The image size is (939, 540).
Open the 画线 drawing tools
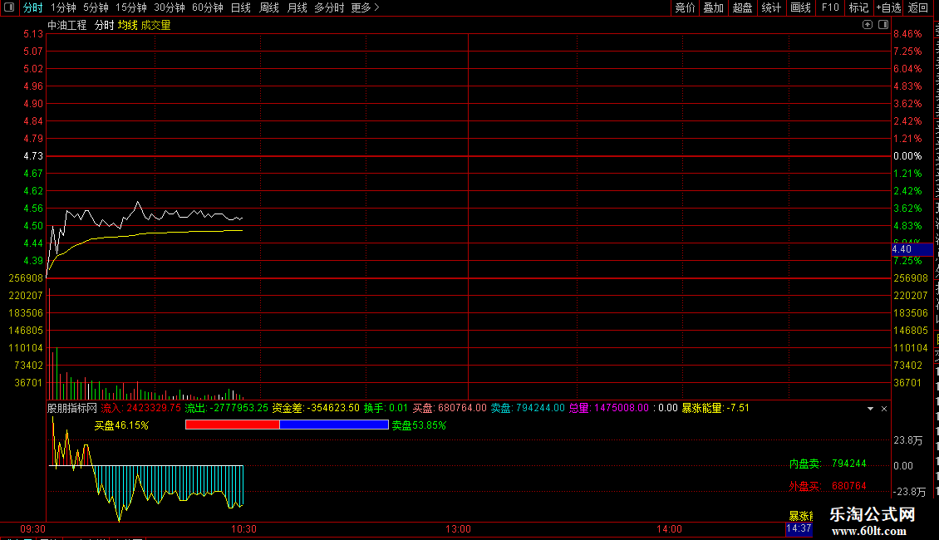(801, 7)
